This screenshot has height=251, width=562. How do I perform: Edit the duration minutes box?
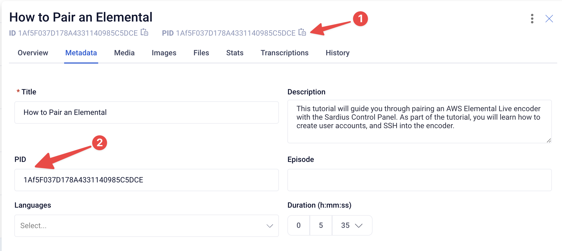point(321,225)
